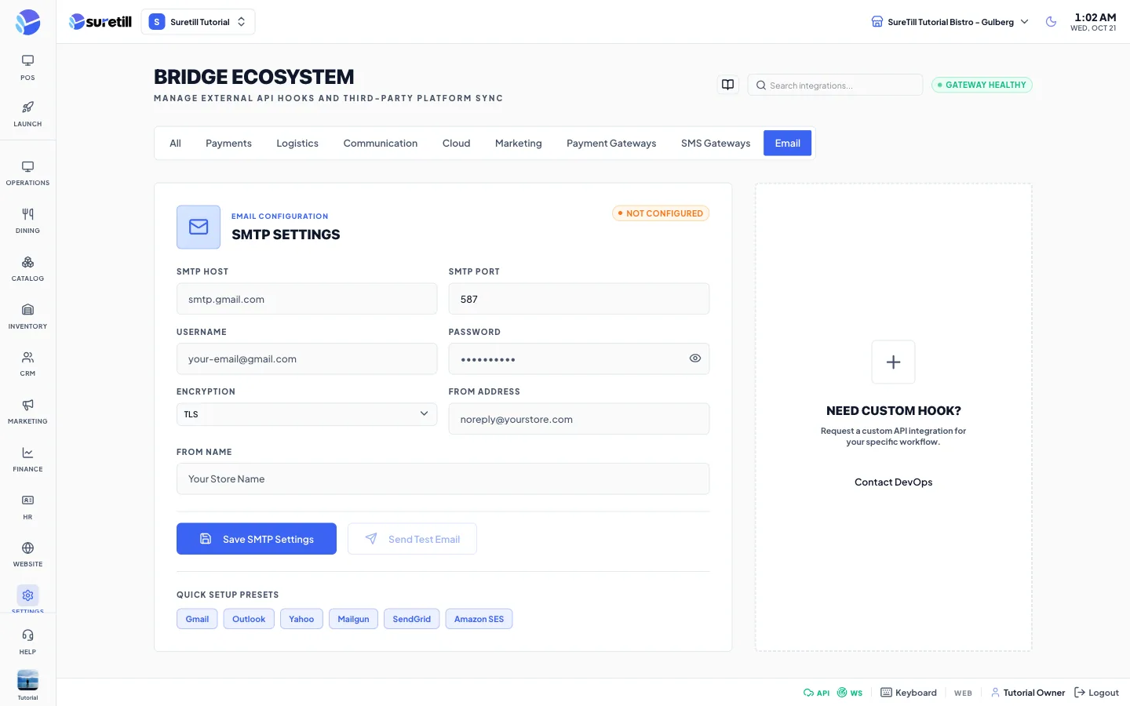Screen dimensions: 1130x706
Task: Switch to the Logistics tab
Action: tap(297, 144)
